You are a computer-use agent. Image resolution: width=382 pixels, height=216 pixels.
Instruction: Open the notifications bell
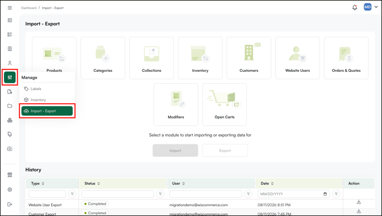(355, 7)
